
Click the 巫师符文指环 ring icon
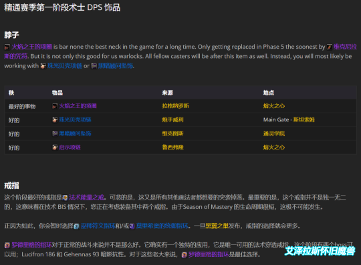(76, 226)
